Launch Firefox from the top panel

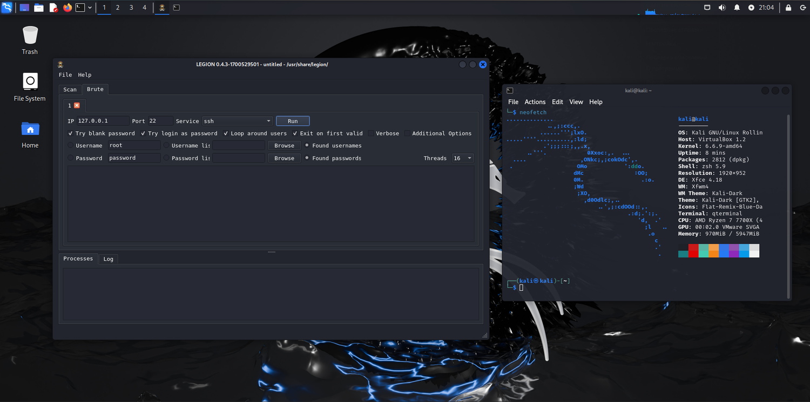tap(67, 8)
